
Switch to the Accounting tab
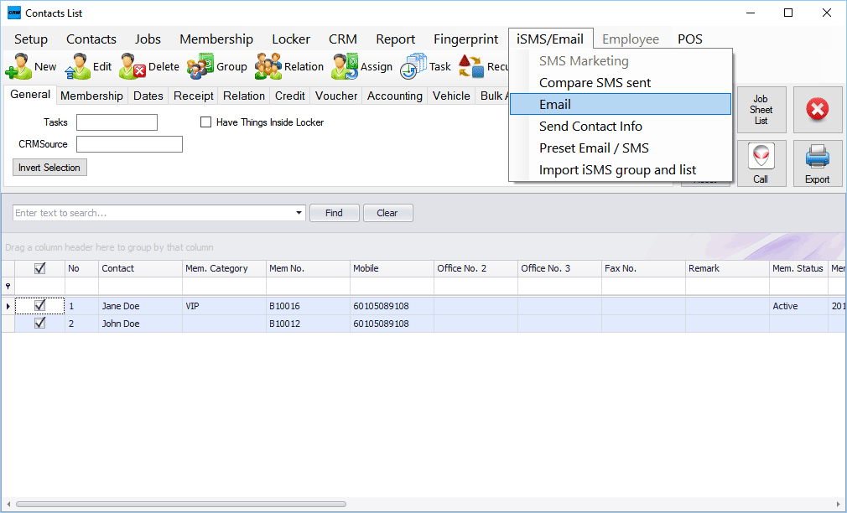(x=395, y=96)
